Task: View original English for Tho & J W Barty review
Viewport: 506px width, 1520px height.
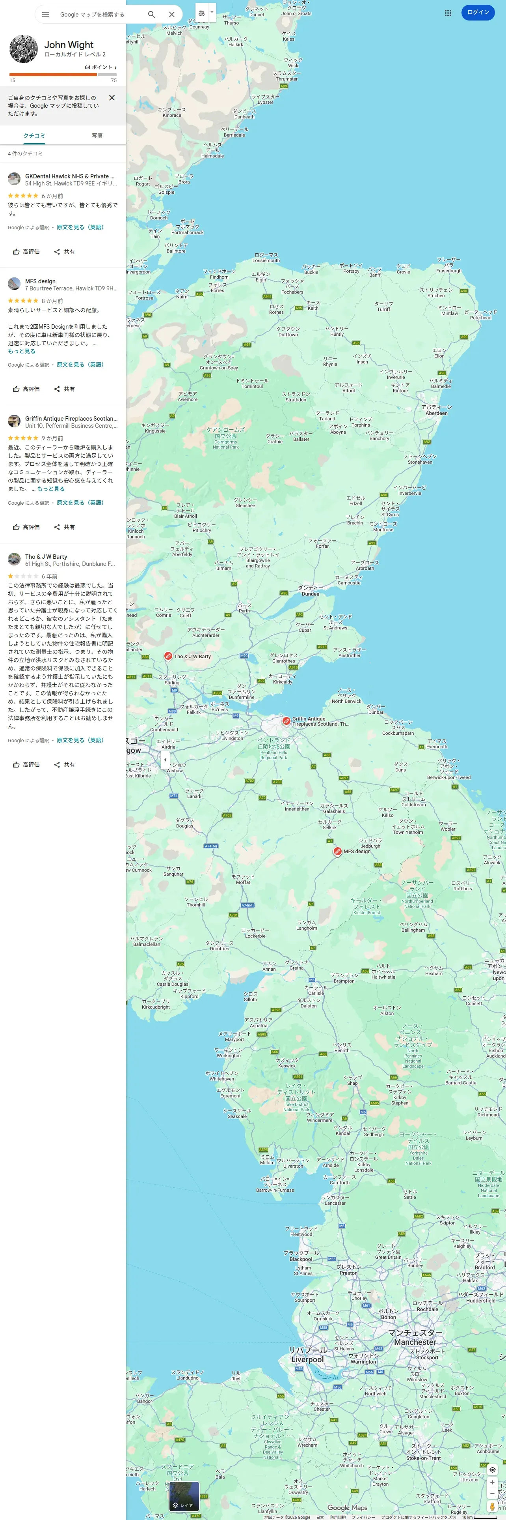Action: [80, 741]
